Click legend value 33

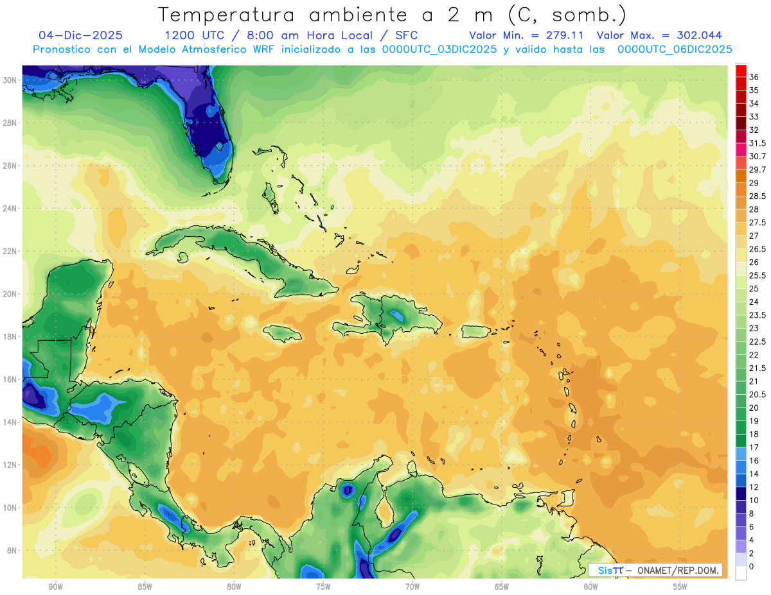(x=754, y=116)
